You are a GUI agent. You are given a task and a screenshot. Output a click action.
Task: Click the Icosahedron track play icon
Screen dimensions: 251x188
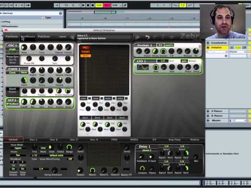pyautogui.click(x=208, y=43)
